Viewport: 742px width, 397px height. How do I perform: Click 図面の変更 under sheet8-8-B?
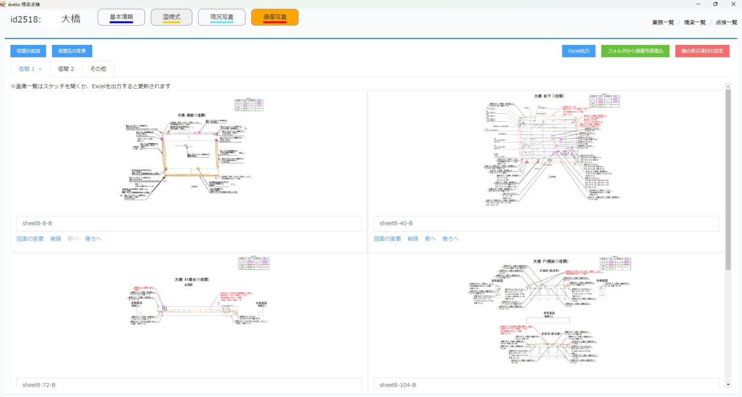tap(30, 239)
